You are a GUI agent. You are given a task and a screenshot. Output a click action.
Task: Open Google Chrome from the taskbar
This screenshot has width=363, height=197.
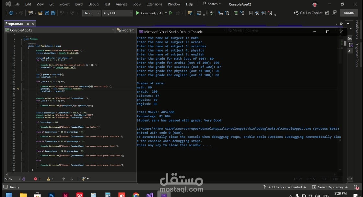click(136, 195)
